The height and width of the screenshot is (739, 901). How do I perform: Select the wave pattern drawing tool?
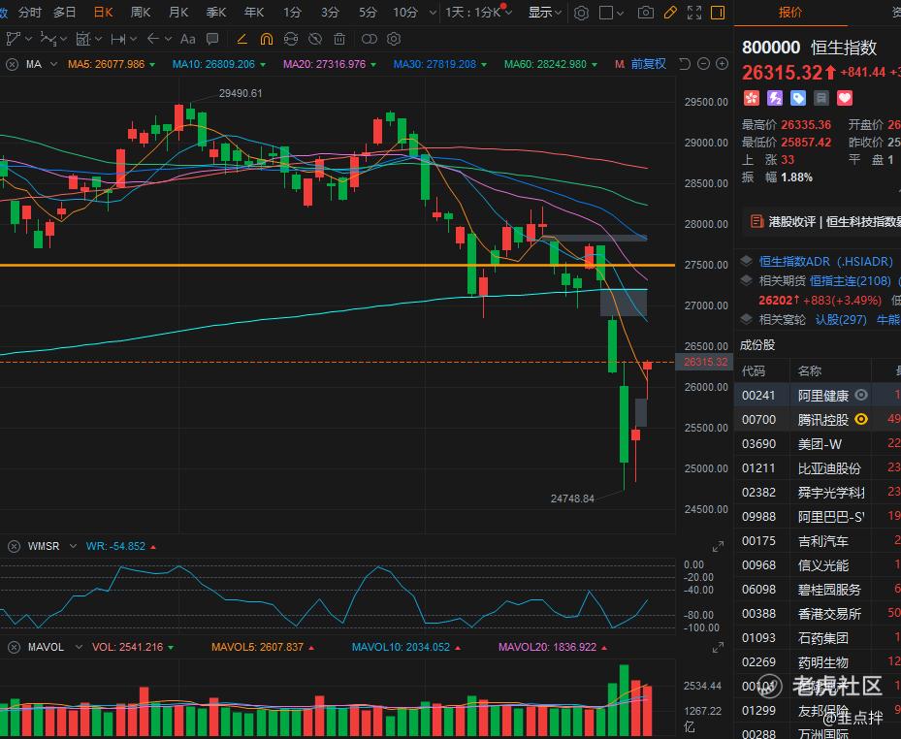[x=48, y=39]
